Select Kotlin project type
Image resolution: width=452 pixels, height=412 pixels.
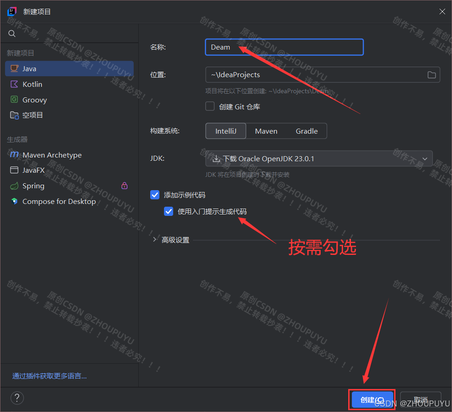point(69,84)
